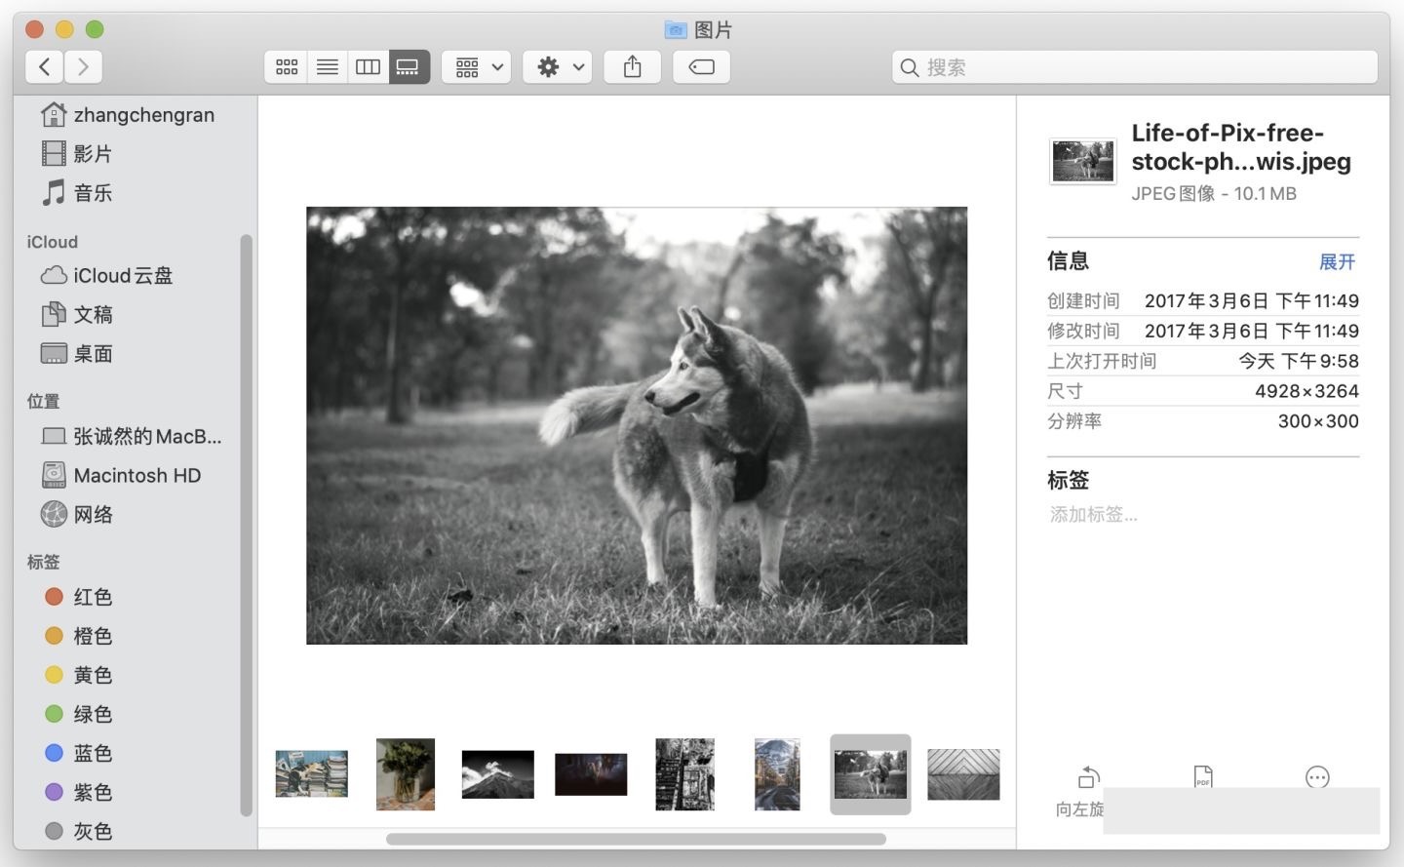The image size is (1404, 867).
Task: Rotate the image left
Action: 1087,778
